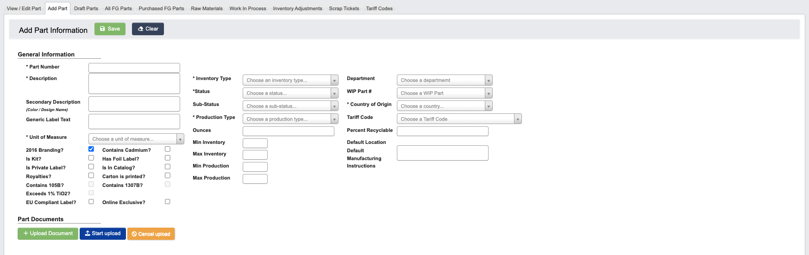This screenshot has width=809, height=255.
Task: Click the Upload Document button
Action: point(48,234)
